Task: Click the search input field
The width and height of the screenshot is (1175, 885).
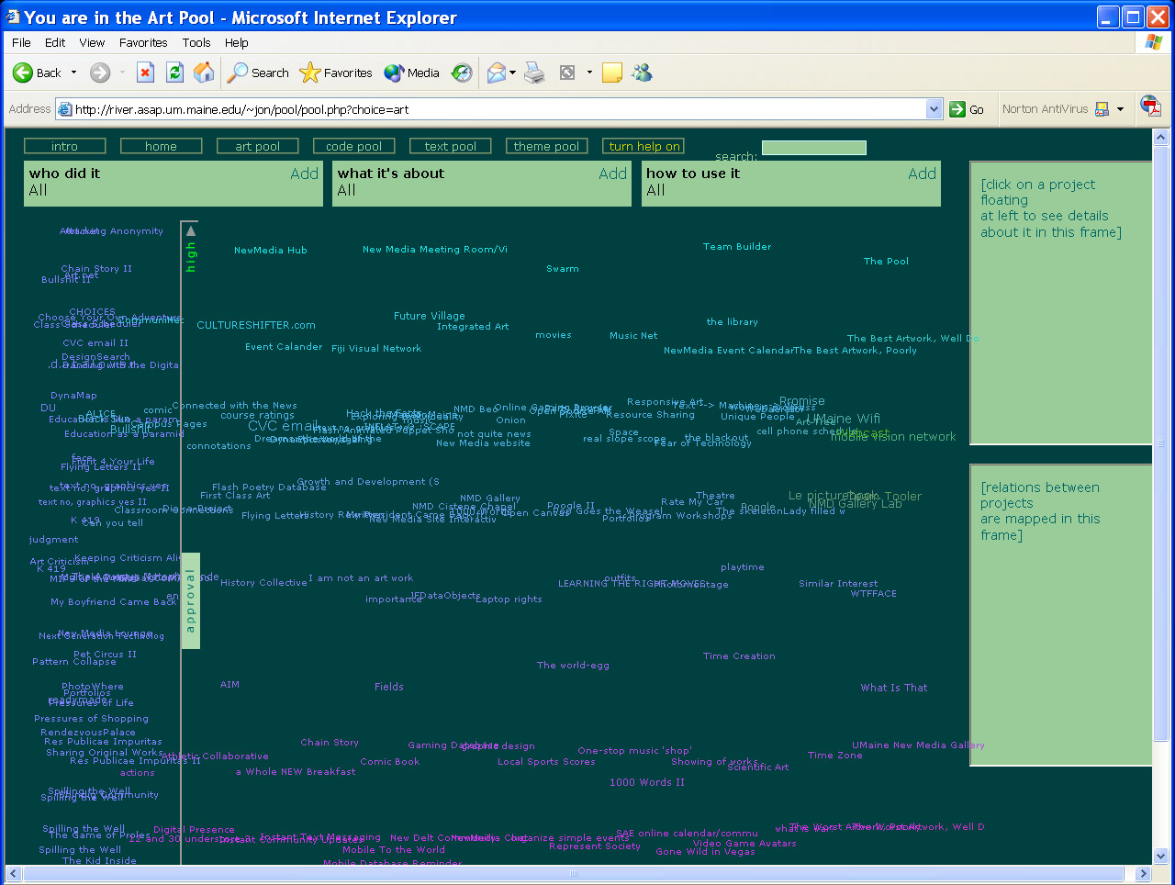Action: point(813,148)
